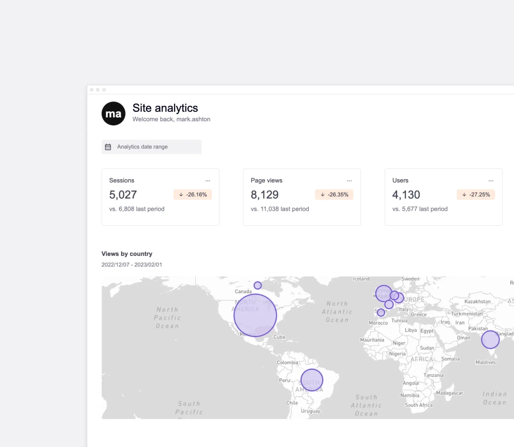
Task: Click the Page views value 8,129
Action: click(265, 195)
